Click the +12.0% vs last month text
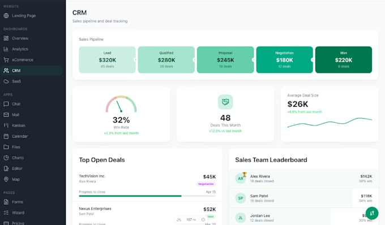This screenshot has width=385, height=225. point(225,131)
